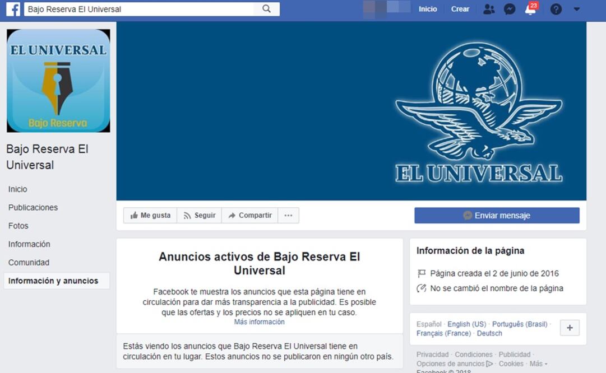Click the search magnifier icon

(x=267, y=9)
